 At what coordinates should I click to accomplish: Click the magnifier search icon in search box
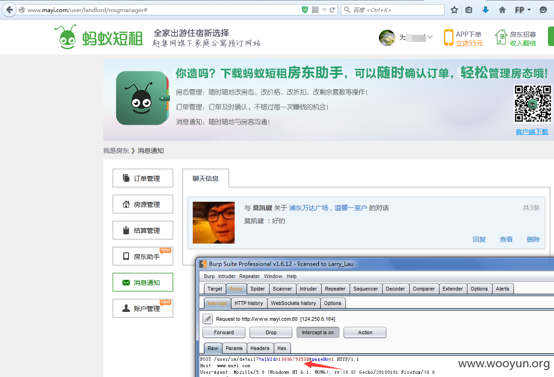click(347, 10)
